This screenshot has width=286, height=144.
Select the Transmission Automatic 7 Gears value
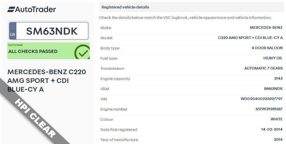[263, 68]
